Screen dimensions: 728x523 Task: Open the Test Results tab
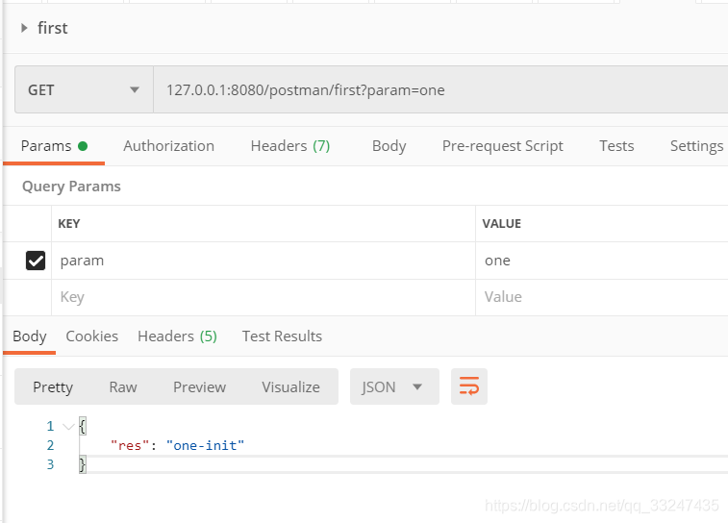click(282, 336)
